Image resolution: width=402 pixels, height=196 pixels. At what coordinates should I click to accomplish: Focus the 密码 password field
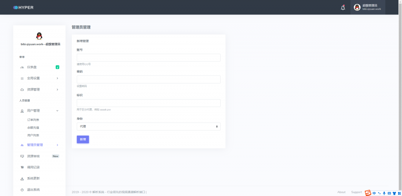148,79
